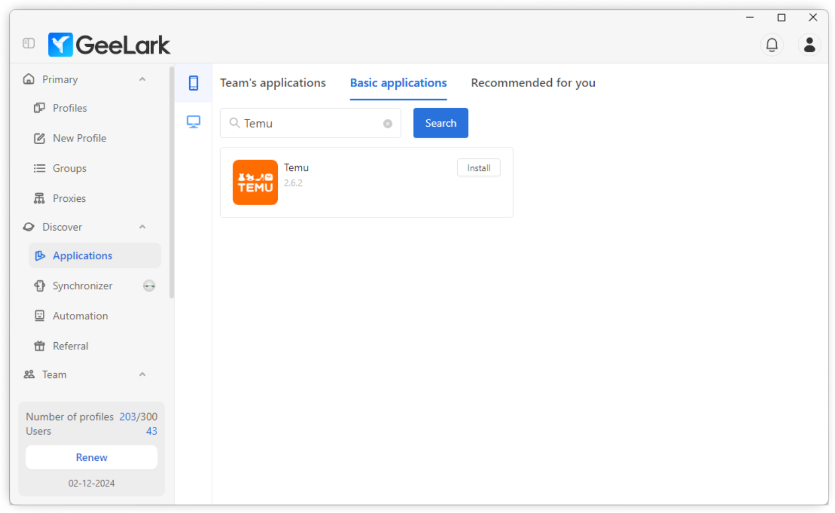Switch to Basic applications tab

click(x=398, y=83)
